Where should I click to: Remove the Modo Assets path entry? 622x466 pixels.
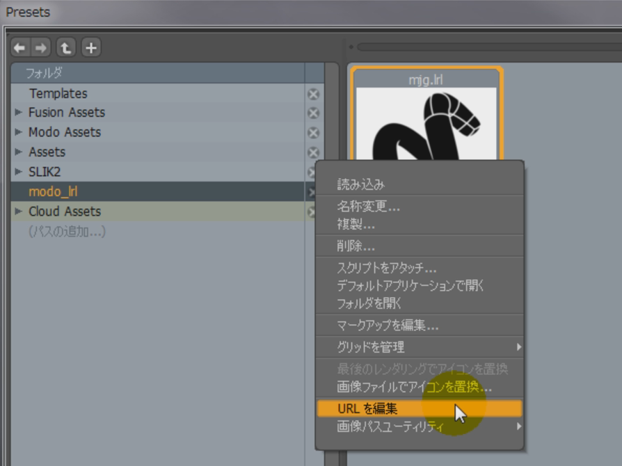313,132
